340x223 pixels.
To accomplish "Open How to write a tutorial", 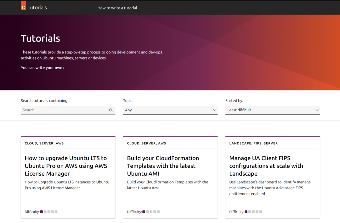I will click(x=117, y=8).
